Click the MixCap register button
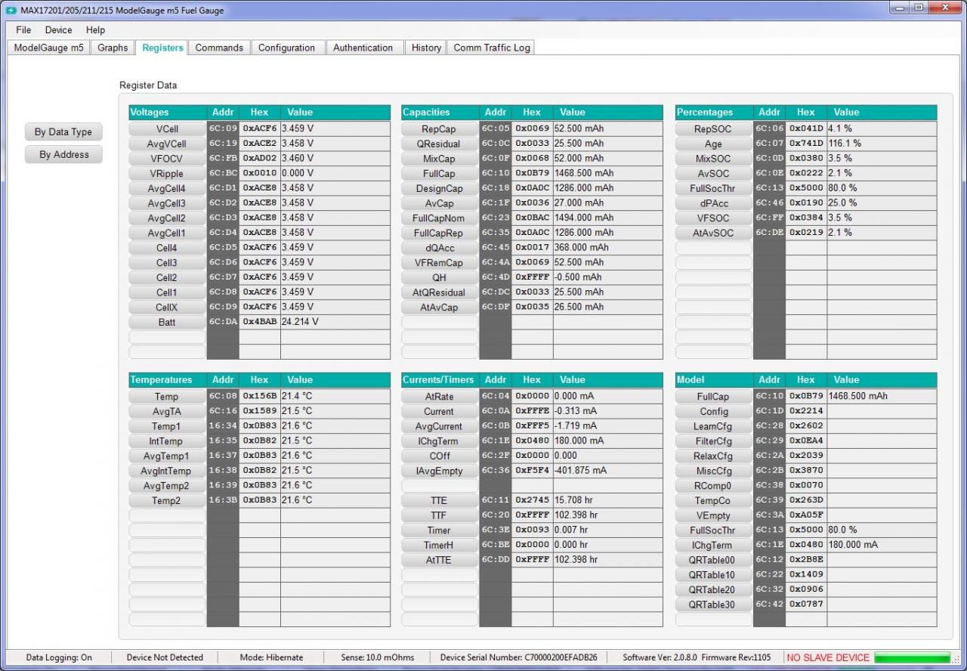The height and width of the screenshot is (671, 967). click(x=440, y=159)
